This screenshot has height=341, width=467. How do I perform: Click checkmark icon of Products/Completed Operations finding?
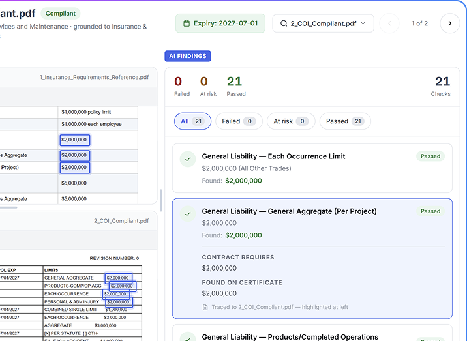tap(188, 338)
